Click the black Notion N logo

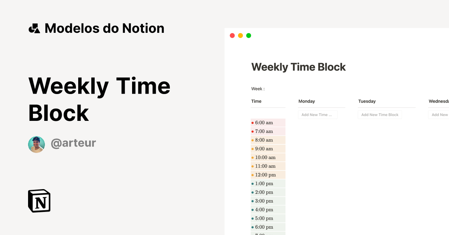click(x=39, y=200)
